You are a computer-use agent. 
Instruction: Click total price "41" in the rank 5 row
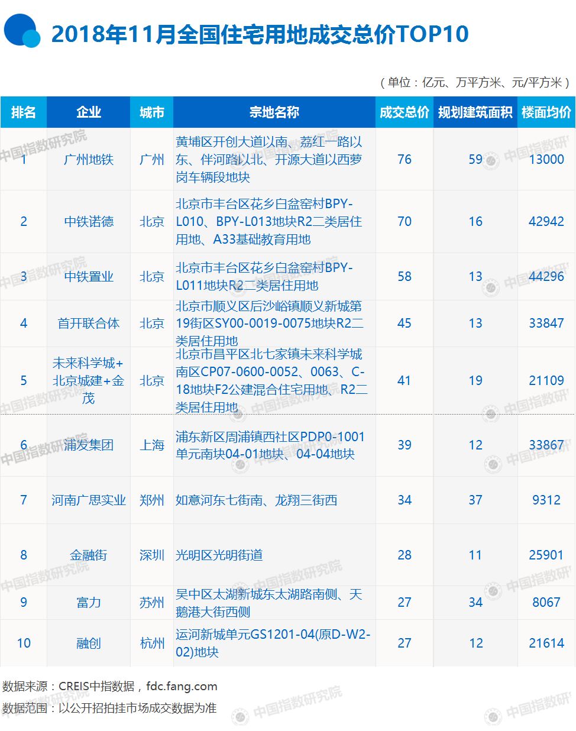[405, 381]
